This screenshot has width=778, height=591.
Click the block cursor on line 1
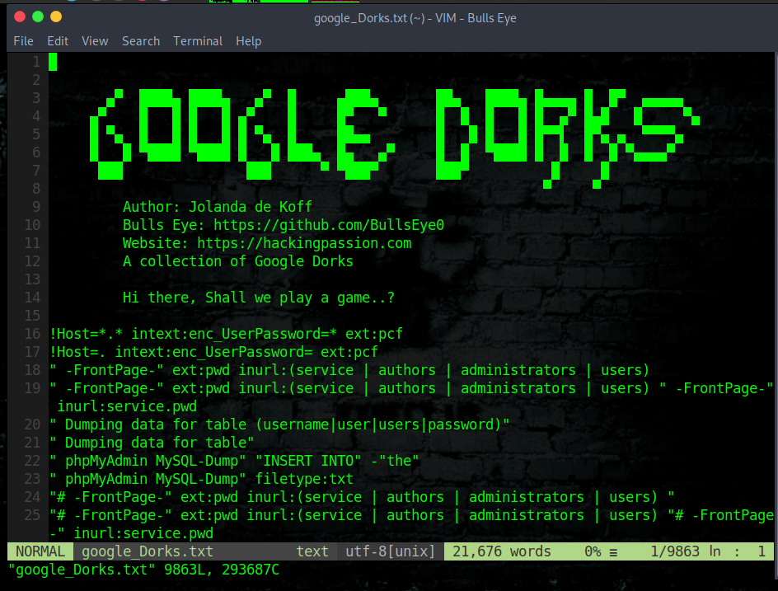[x=52, y=61]
